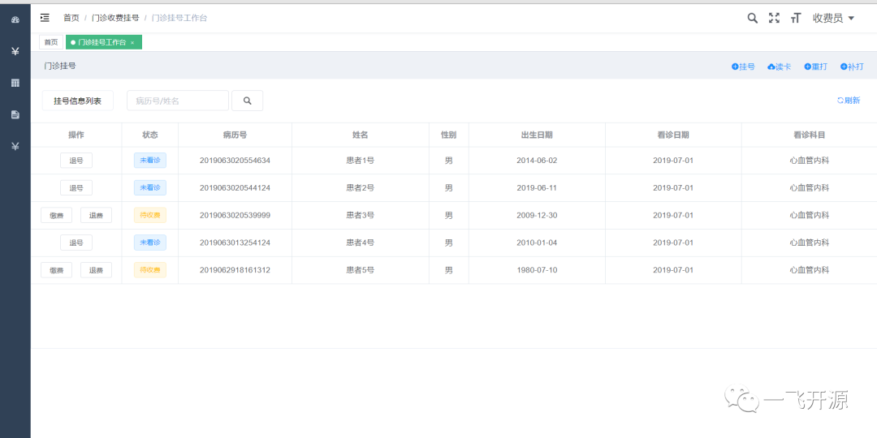Click the 挂号 add link

tap(743, 67)
